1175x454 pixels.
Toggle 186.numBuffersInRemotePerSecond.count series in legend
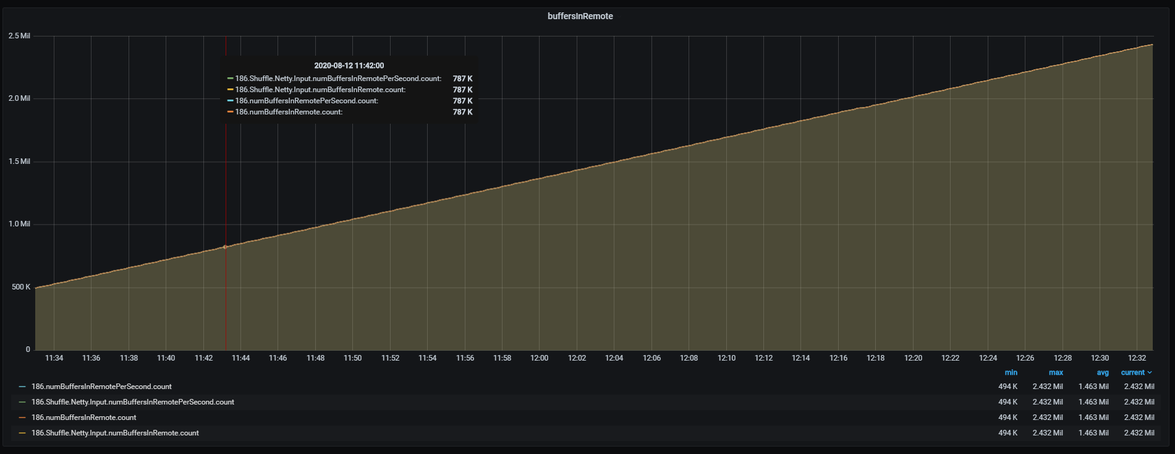pyautogui.click(x=101, y=387)
